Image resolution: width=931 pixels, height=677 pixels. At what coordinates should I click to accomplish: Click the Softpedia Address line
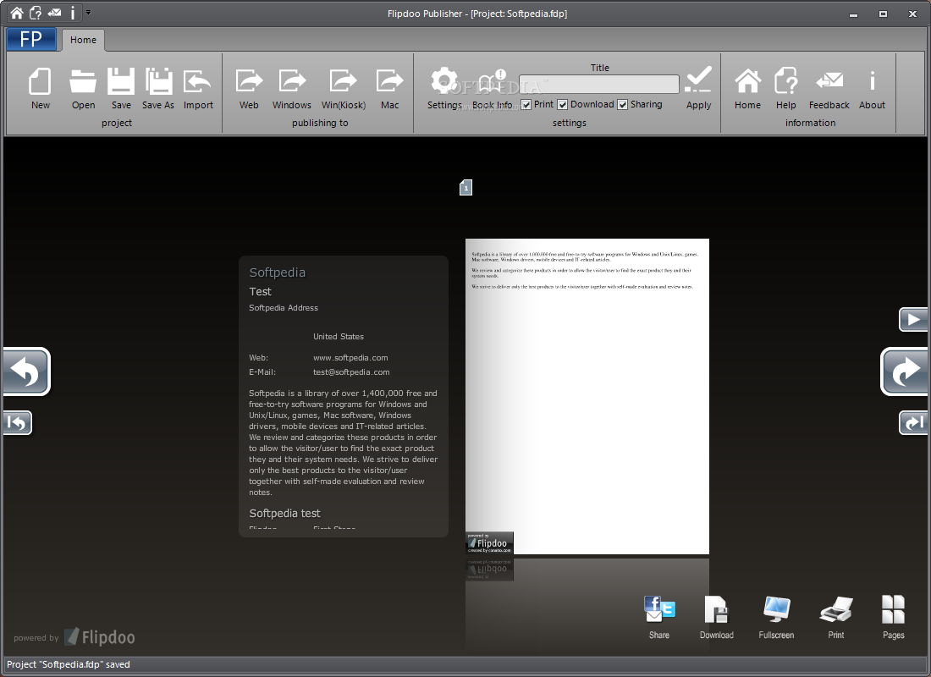point(284,308)
